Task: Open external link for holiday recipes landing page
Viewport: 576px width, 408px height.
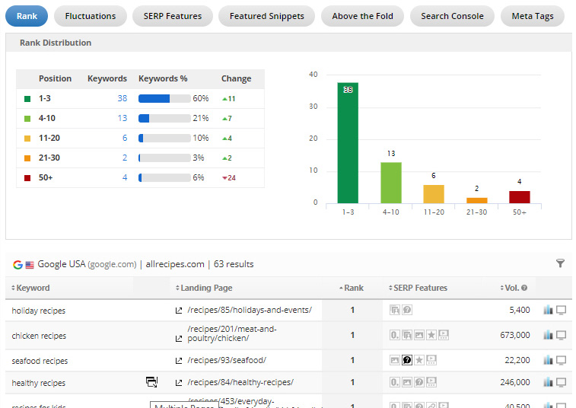Action: point(179,311)
